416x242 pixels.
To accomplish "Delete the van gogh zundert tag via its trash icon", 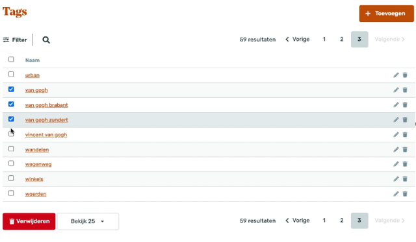I will pos(405,119).
